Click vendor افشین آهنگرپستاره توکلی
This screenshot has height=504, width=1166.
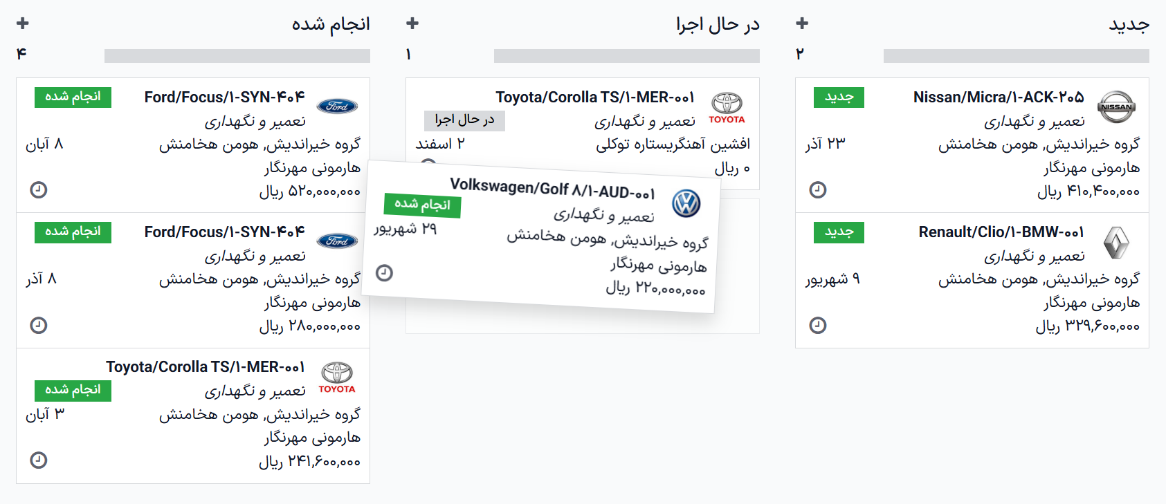tap(673, 144)
